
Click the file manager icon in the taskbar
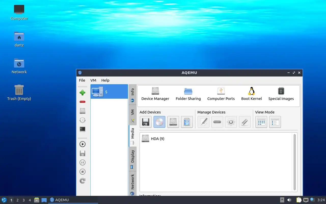pos(37,200)
